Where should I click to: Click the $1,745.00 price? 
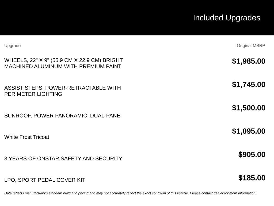[x=249, y=84]
